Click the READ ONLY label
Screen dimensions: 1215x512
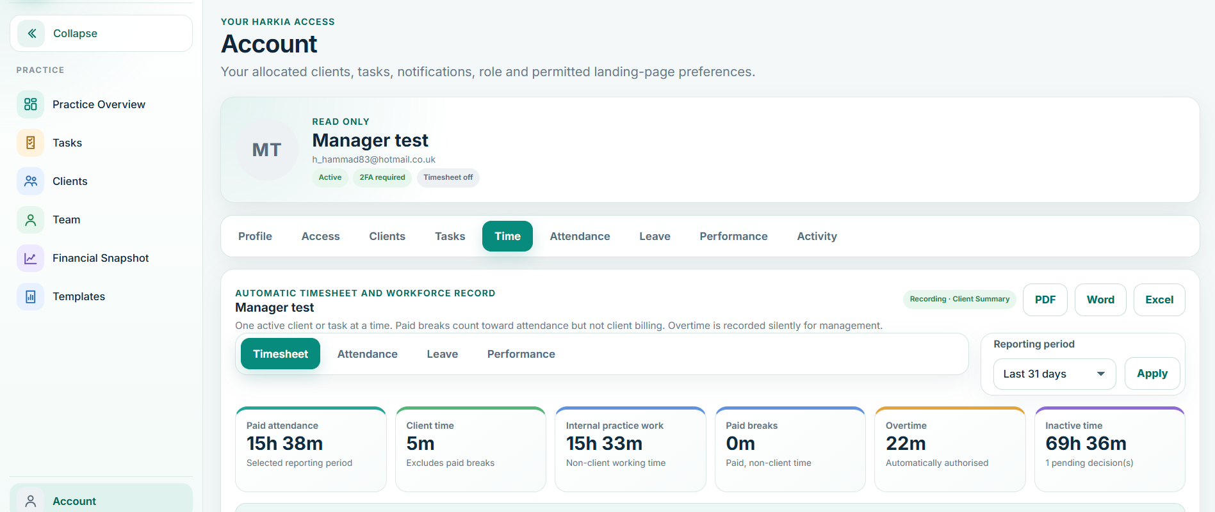[341, 122]
